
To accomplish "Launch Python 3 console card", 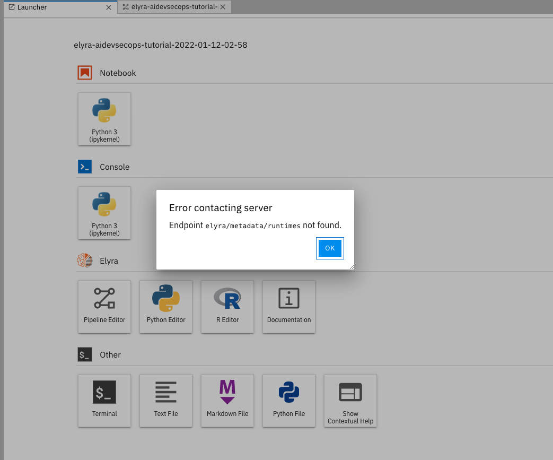I will click(x=104, y=213).
